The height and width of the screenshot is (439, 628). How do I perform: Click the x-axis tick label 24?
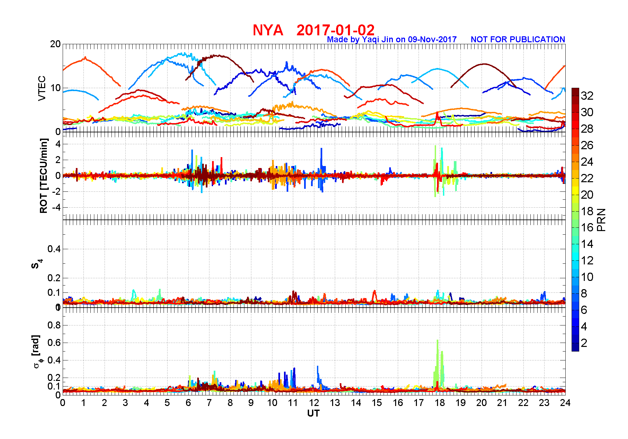tap(565, 403)
